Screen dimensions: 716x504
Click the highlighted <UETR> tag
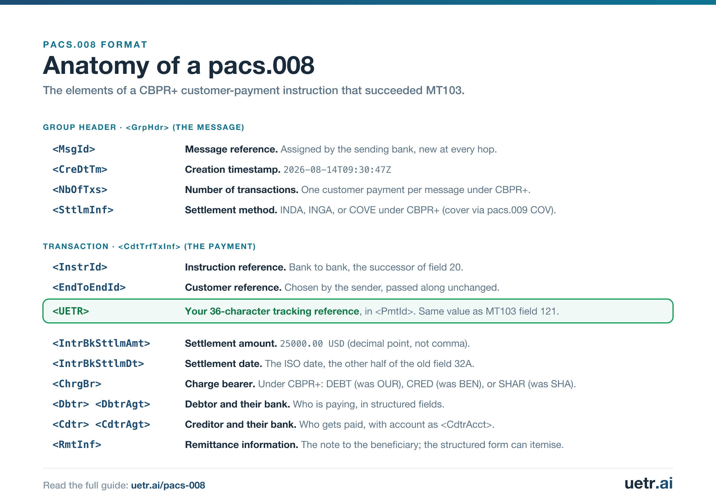70,311
